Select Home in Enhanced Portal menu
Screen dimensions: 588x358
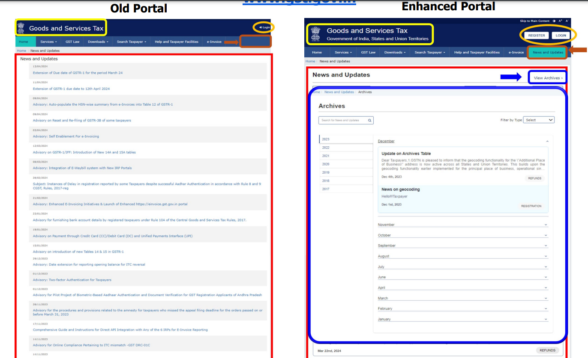pyautogui.click(x=317, y=52)
